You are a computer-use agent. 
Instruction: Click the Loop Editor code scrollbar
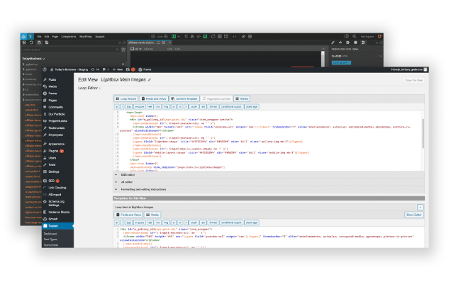pos(423,134)
